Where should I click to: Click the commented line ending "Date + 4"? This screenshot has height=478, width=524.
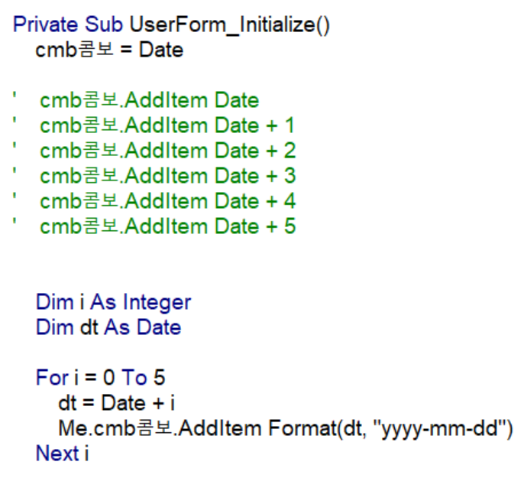coord(167,201)
